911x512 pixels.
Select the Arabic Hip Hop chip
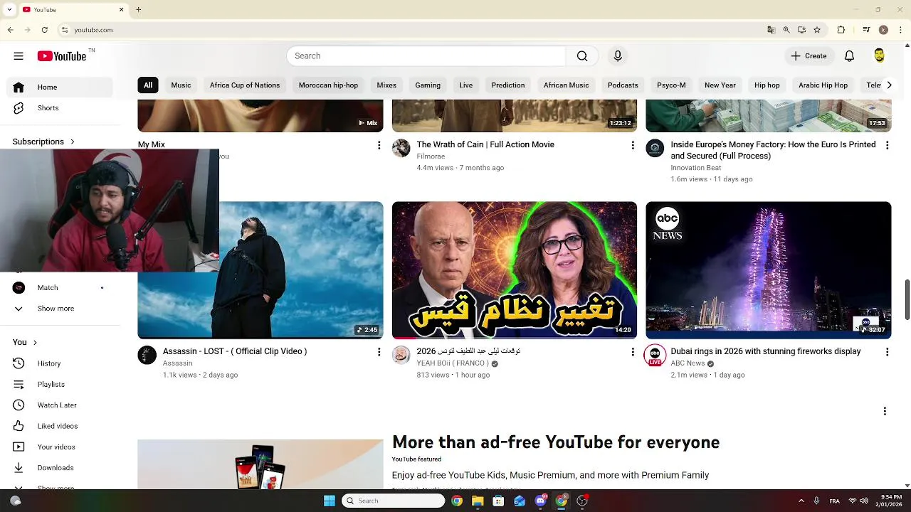823,85
